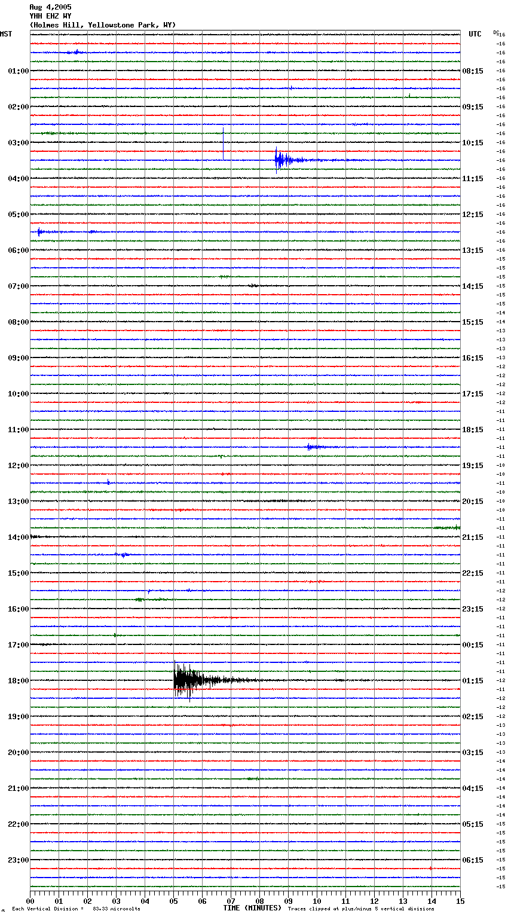Click the 11:15 UTC row label
The image size is (508, 917).
(473, 179)
